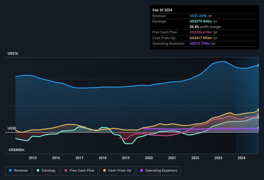Click the 2021 x-axis label
264x180 pixels.
click(172, 158)
